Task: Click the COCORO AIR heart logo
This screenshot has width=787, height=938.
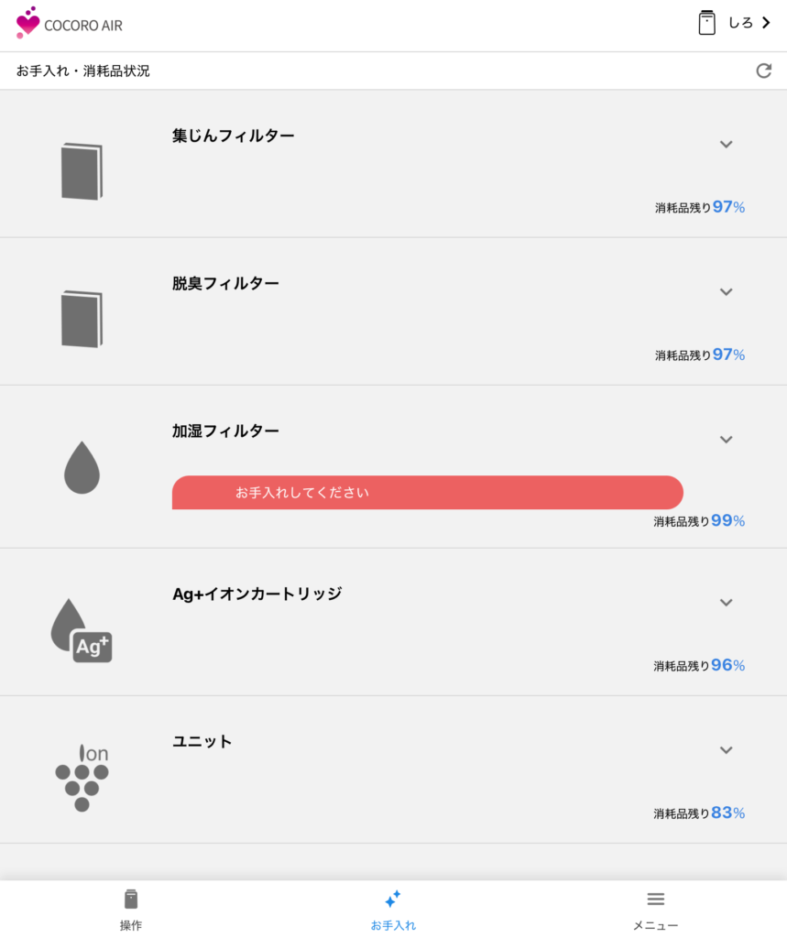Action: pyautogui.click(x=28, y=22)
